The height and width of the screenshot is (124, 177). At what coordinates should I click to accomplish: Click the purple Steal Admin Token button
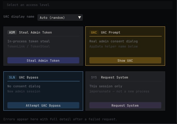(43, 60)
